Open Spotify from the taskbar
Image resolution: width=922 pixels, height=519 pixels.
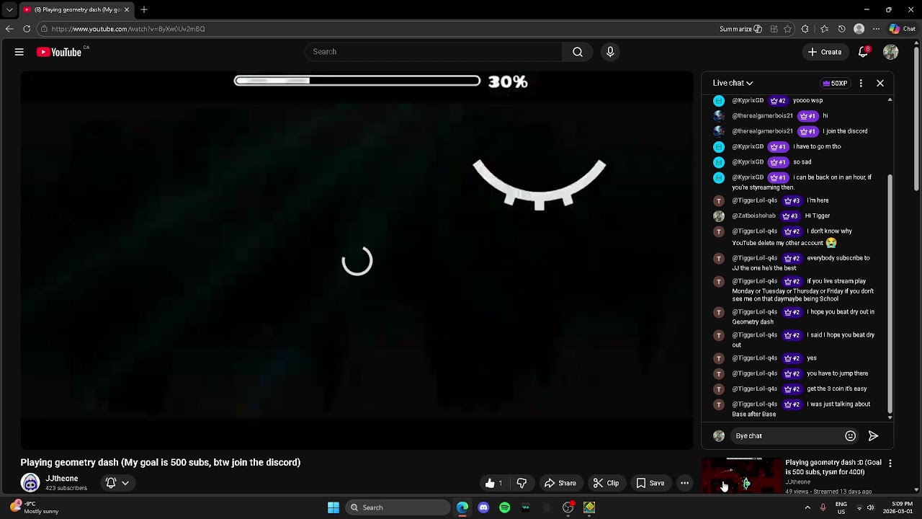click(504, 507)
